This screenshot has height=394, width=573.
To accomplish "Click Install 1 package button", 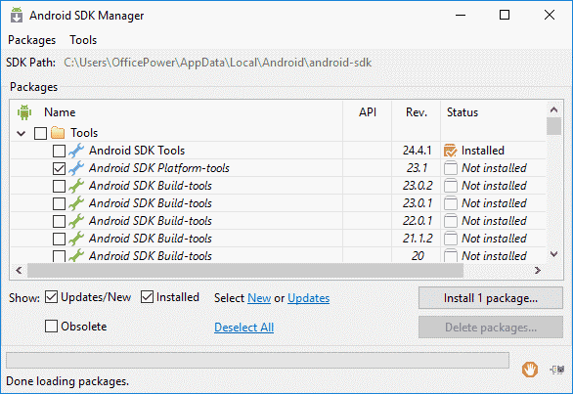I will pyautogui.click(x=491, y=298).
